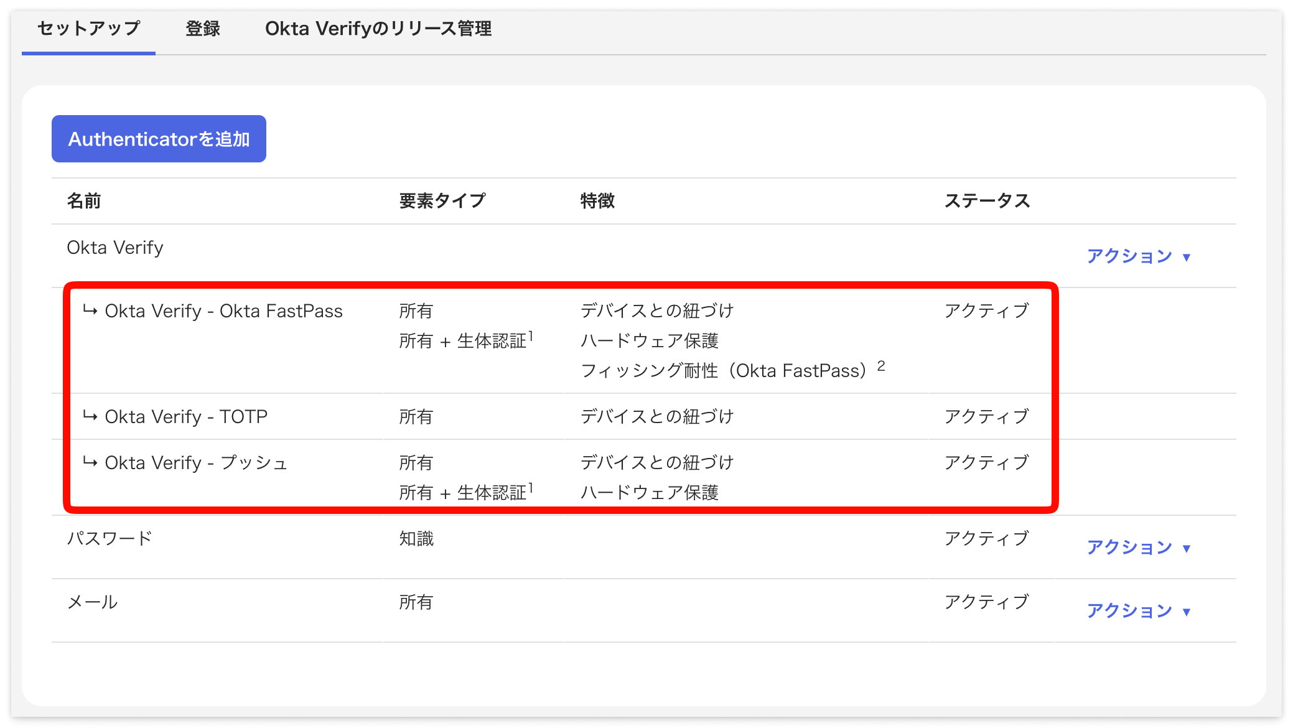The height and width of the screenshot is (728, 1293).
Task: Click the sub-item arrow icon beside プッシュ
Action: coord(90,462)
